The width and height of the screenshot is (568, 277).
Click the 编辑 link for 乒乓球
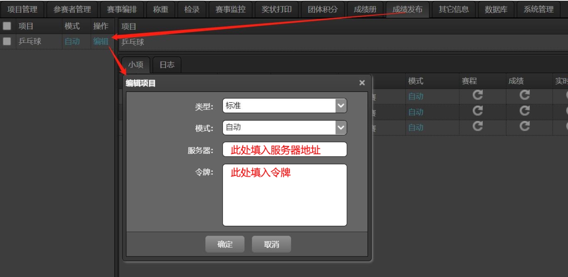101,41
